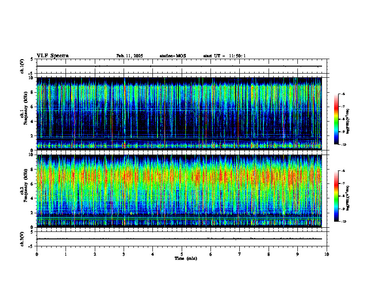Click the time axis tick label '9'
The width and height of the screenshot is (368, 285).
pos(297,254)
